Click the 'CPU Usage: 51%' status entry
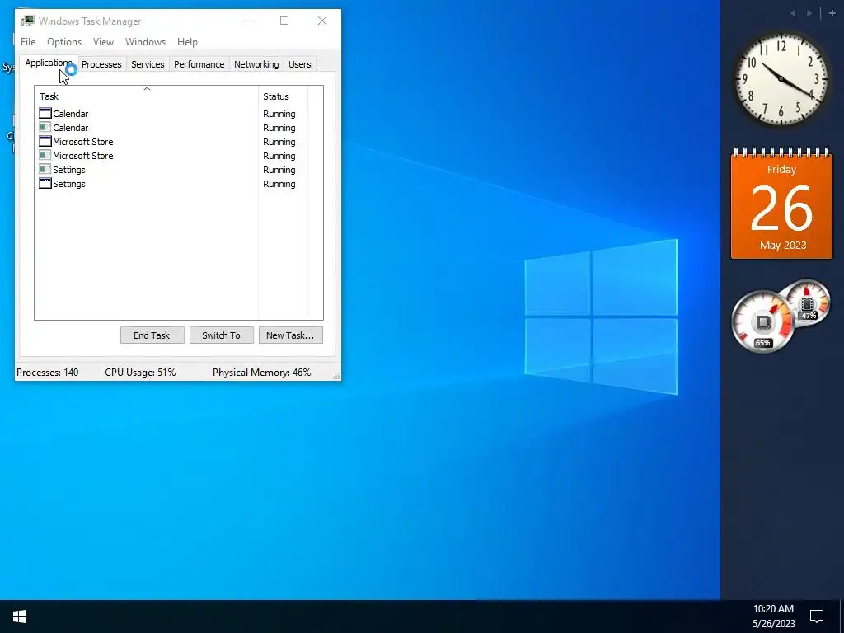This screenshot has height=633, width=844. 140,373
